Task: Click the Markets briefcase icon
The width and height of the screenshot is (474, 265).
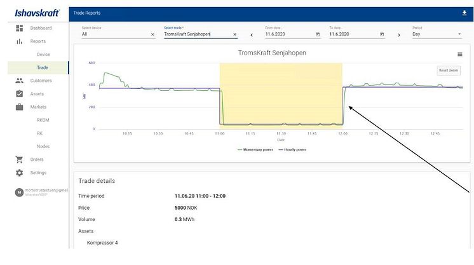Action: [x=19, y=107]
